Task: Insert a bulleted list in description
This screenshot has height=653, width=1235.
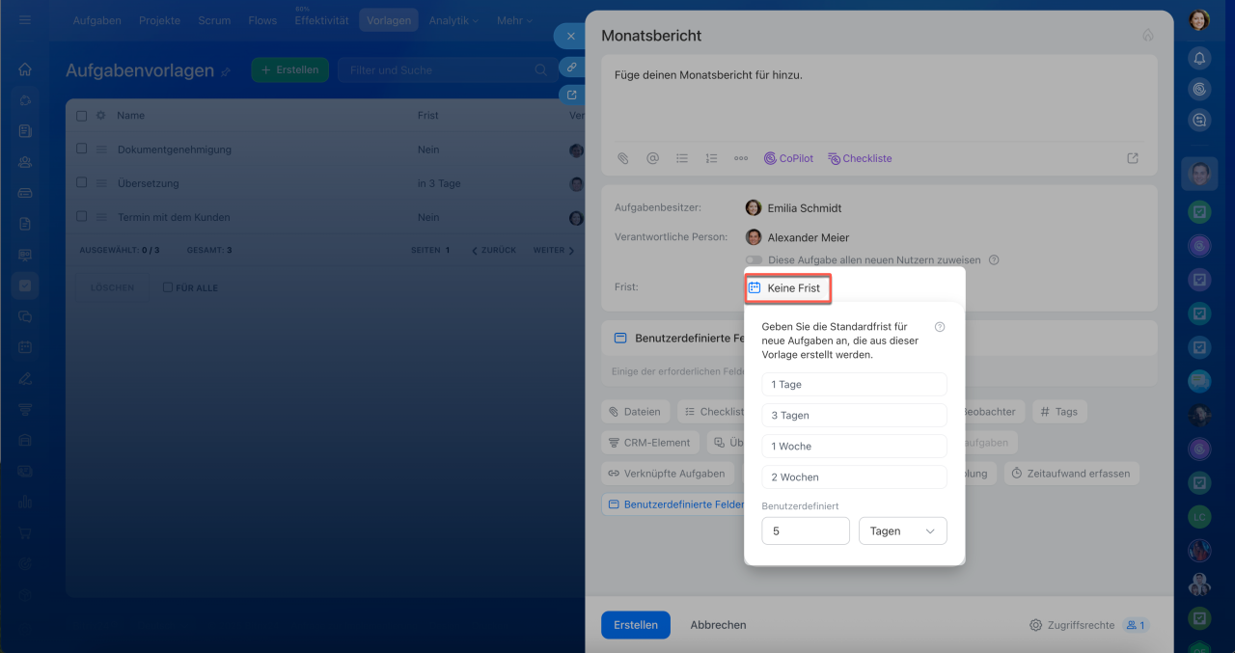Action: coord(682,158)
